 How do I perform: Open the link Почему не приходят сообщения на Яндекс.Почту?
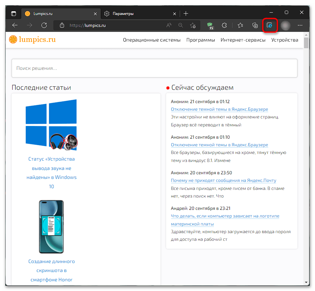point(223,180)
